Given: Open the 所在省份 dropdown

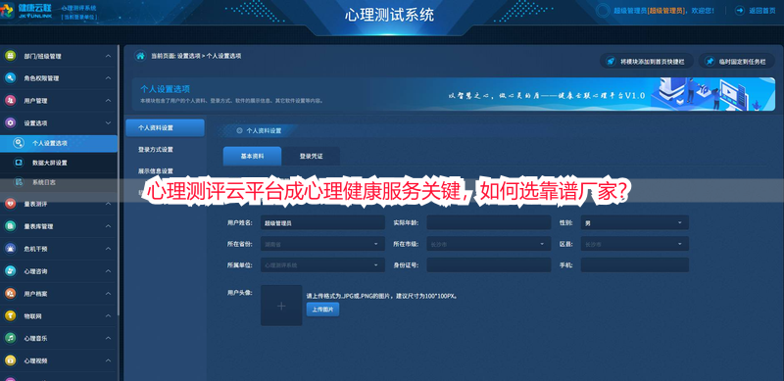Looking at the screenshot, I should (322, 244).
